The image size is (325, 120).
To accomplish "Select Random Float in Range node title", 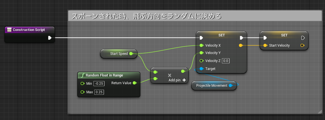I will click(x=104, y=75).
